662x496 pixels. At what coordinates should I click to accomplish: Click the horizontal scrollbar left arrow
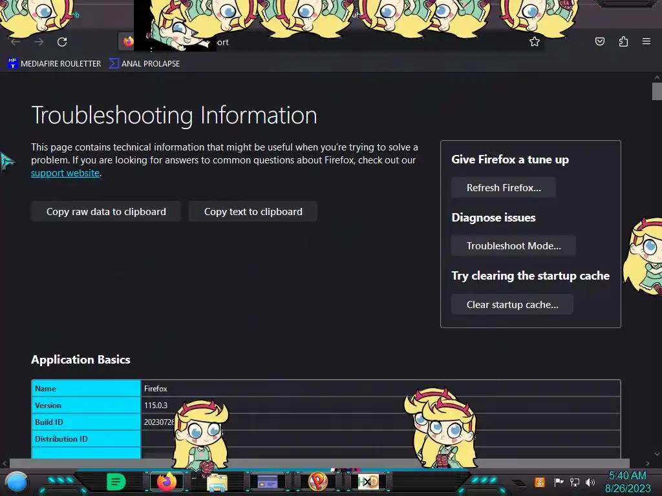click(x=5, y=463)
